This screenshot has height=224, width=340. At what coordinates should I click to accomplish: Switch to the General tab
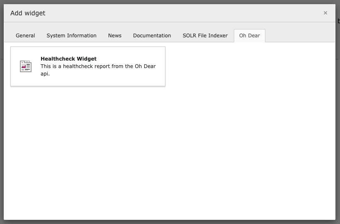click(25, 36)
